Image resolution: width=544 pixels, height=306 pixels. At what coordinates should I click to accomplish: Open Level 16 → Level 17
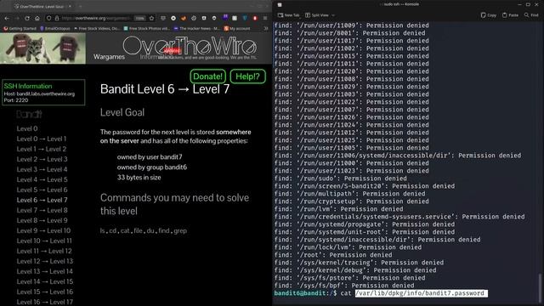click(x=45, y=303)
